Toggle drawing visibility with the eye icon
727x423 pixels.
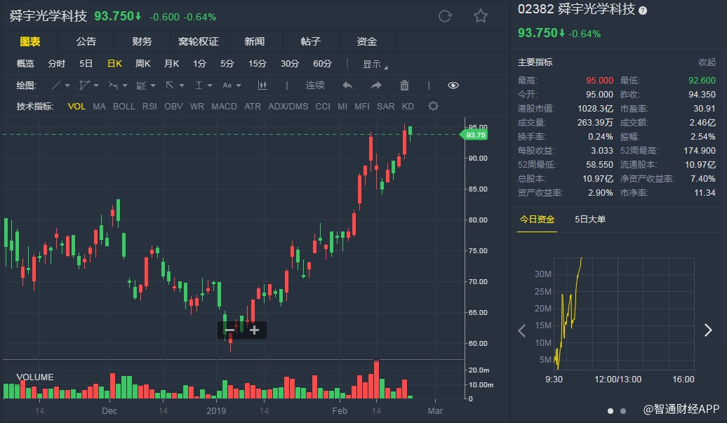tap(453, 86)
